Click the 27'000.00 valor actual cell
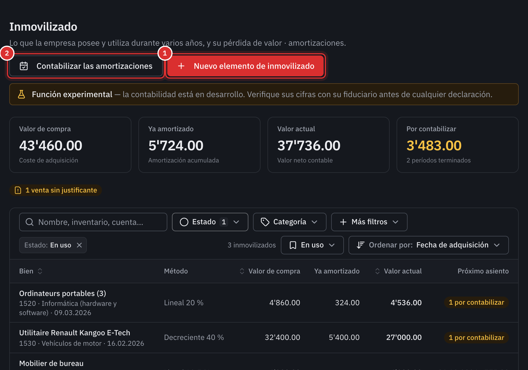Image resolution: width=528 pixels, height=370 pixels. click(404, 337)
